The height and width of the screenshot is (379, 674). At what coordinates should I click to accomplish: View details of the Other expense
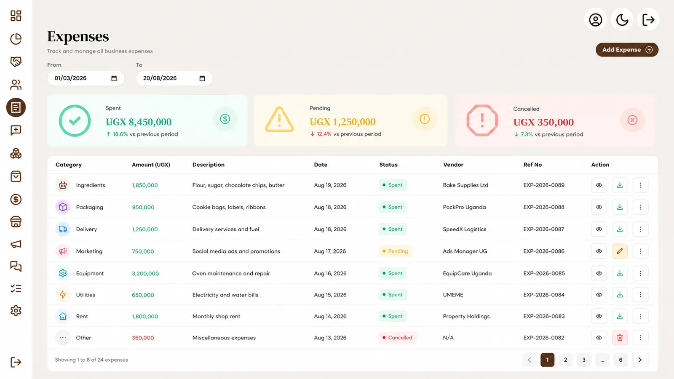(599, 338)
